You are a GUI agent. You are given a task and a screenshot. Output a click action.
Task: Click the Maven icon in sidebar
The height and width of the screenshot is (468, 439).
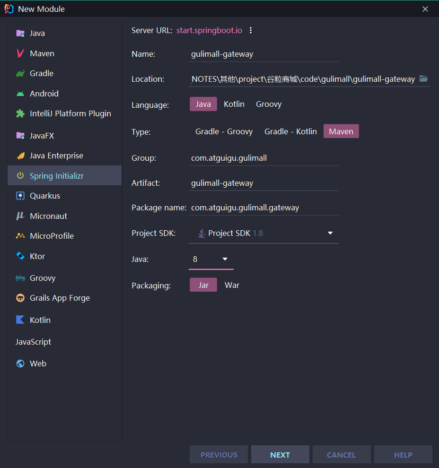coord(20,53)
